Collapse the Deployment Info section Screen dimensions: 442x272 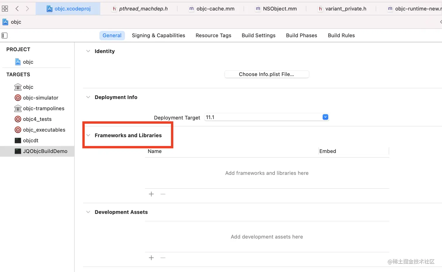coord(88,97)
